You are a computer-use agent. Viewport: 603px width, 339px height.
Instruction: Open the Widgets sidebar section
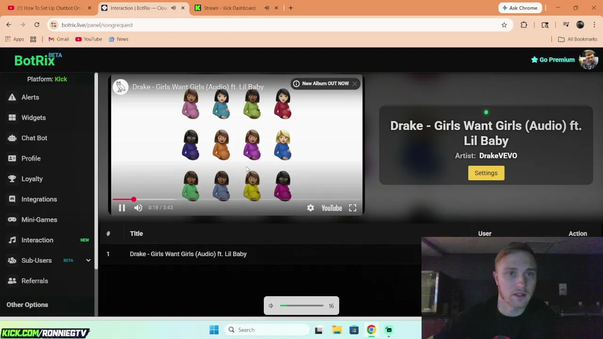click(33, 118)
